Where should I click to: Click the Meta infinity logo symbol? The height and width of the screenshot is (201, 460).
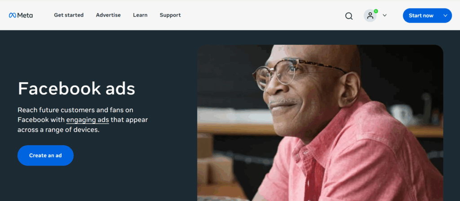(x=12, y=15)
